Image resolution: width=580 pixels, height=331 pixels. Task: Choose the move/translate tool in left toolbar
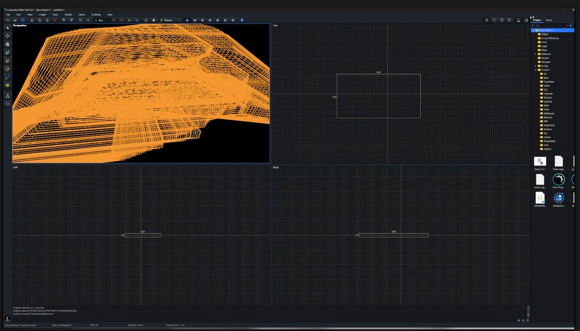tap(7, 36)
